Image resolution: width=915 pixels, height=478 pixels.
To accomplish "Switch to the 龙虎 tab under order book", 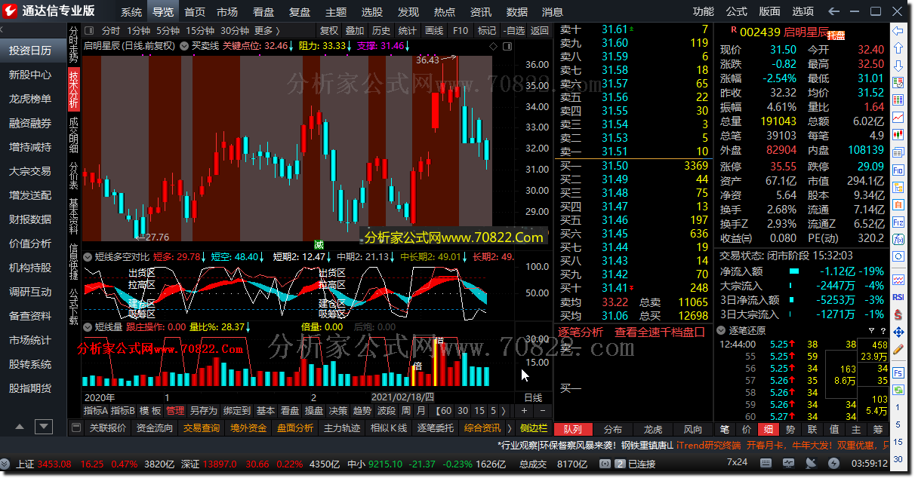I will (x=652, y=429).
